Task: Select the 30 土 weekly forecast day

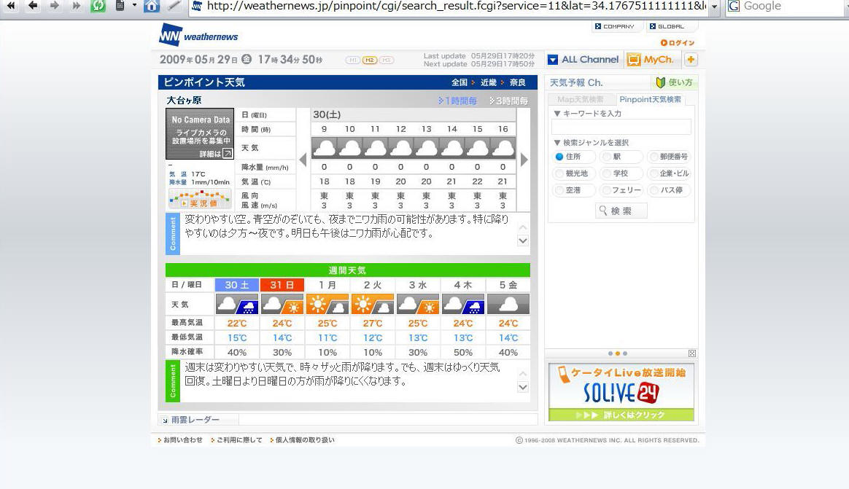Action: [236, 285]
